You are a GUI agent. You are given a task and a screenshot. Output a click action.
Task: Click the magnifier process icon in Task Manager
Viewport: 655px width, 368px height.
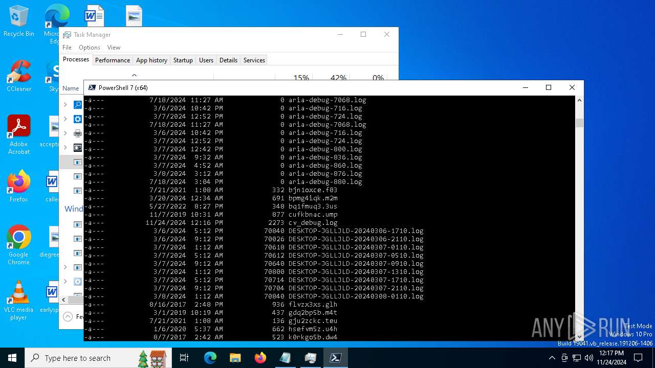click(78, 105)
